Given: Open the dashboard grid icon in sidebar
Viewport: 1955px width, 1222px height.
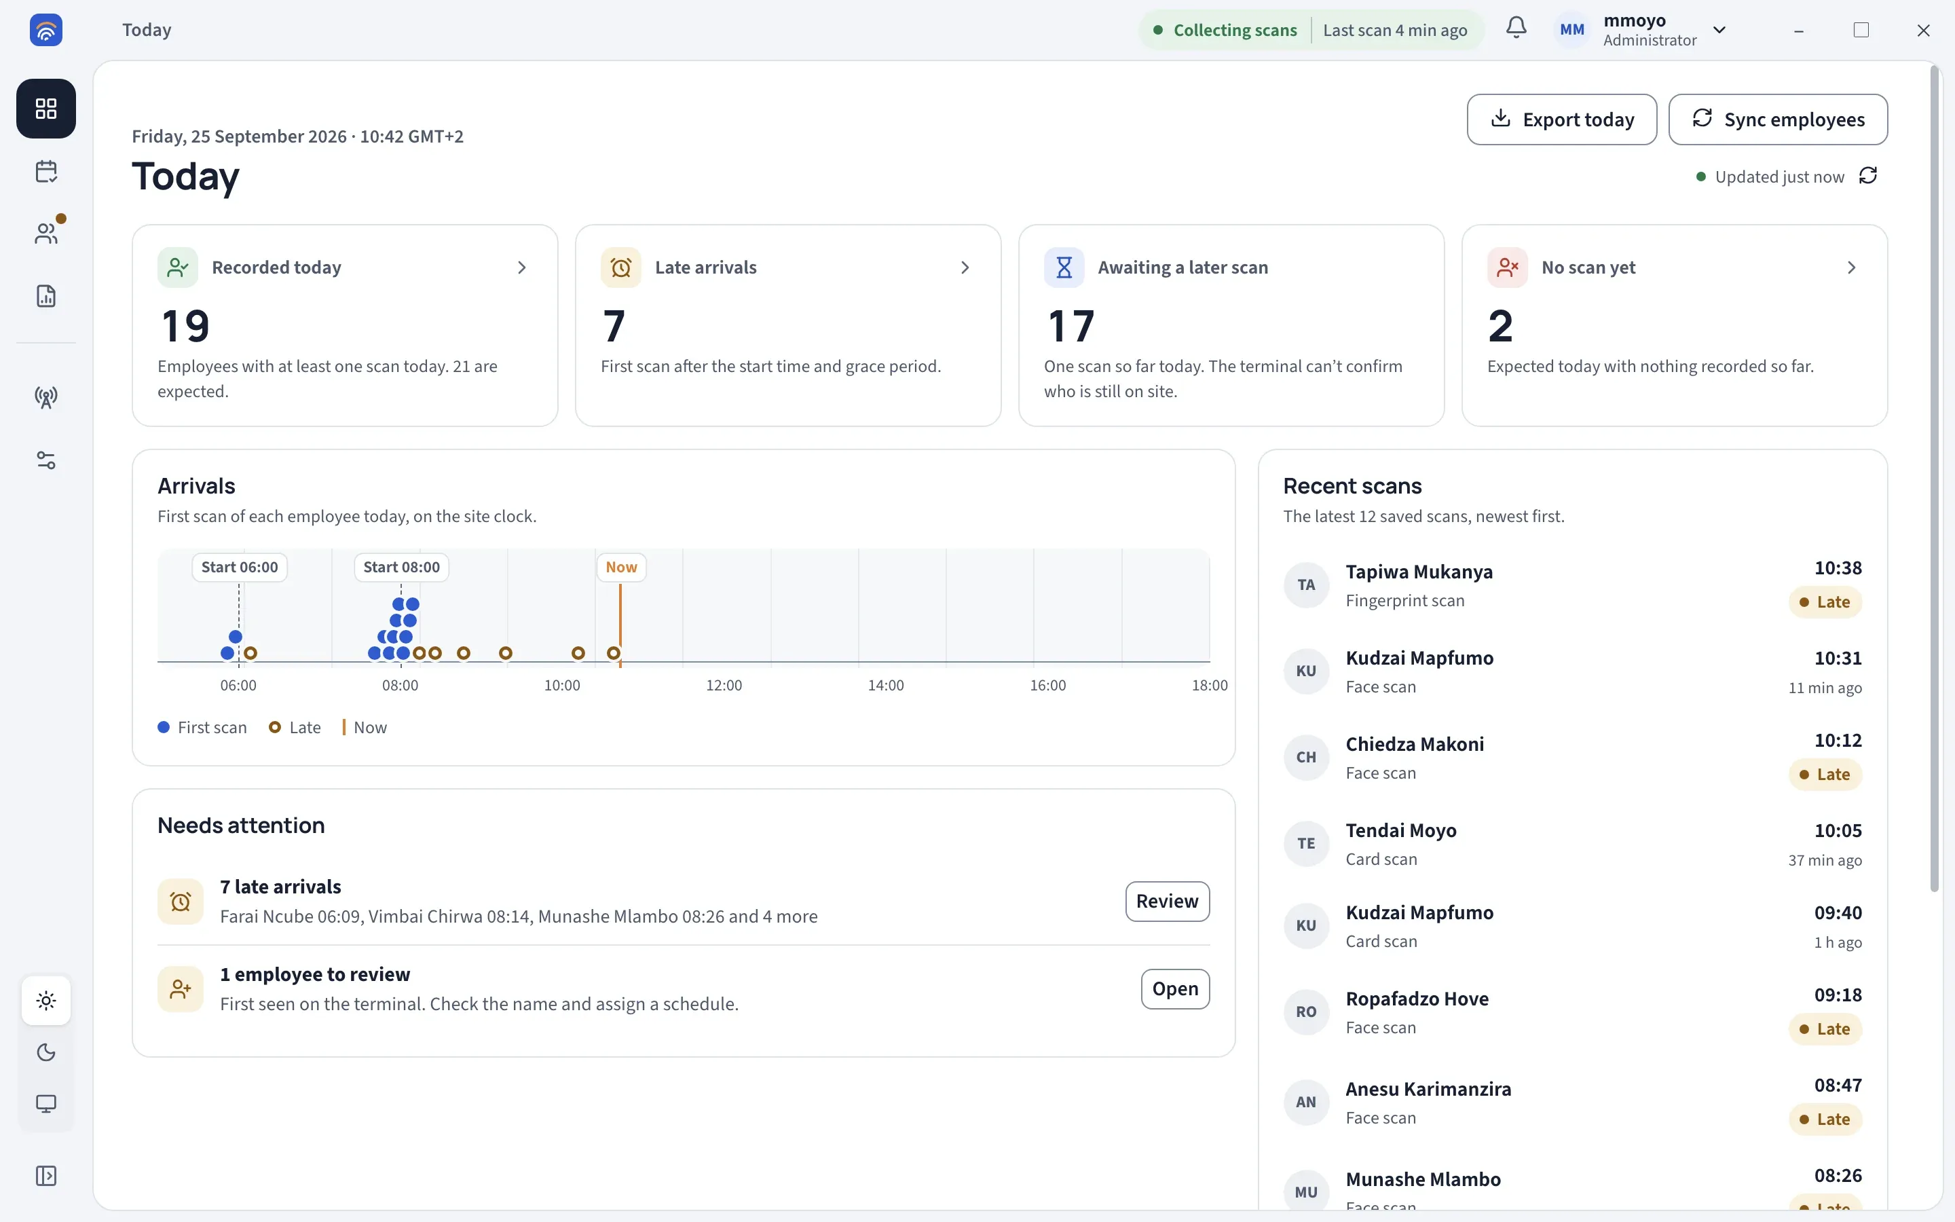Looking at the screenshot, I should [46, 109].
